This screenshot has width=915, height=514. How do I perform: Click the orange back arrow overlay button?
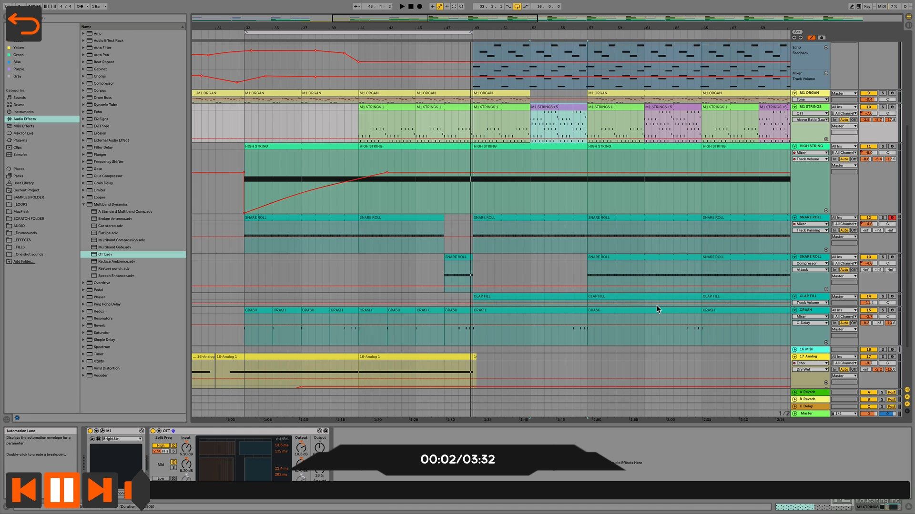coord(23,24)
